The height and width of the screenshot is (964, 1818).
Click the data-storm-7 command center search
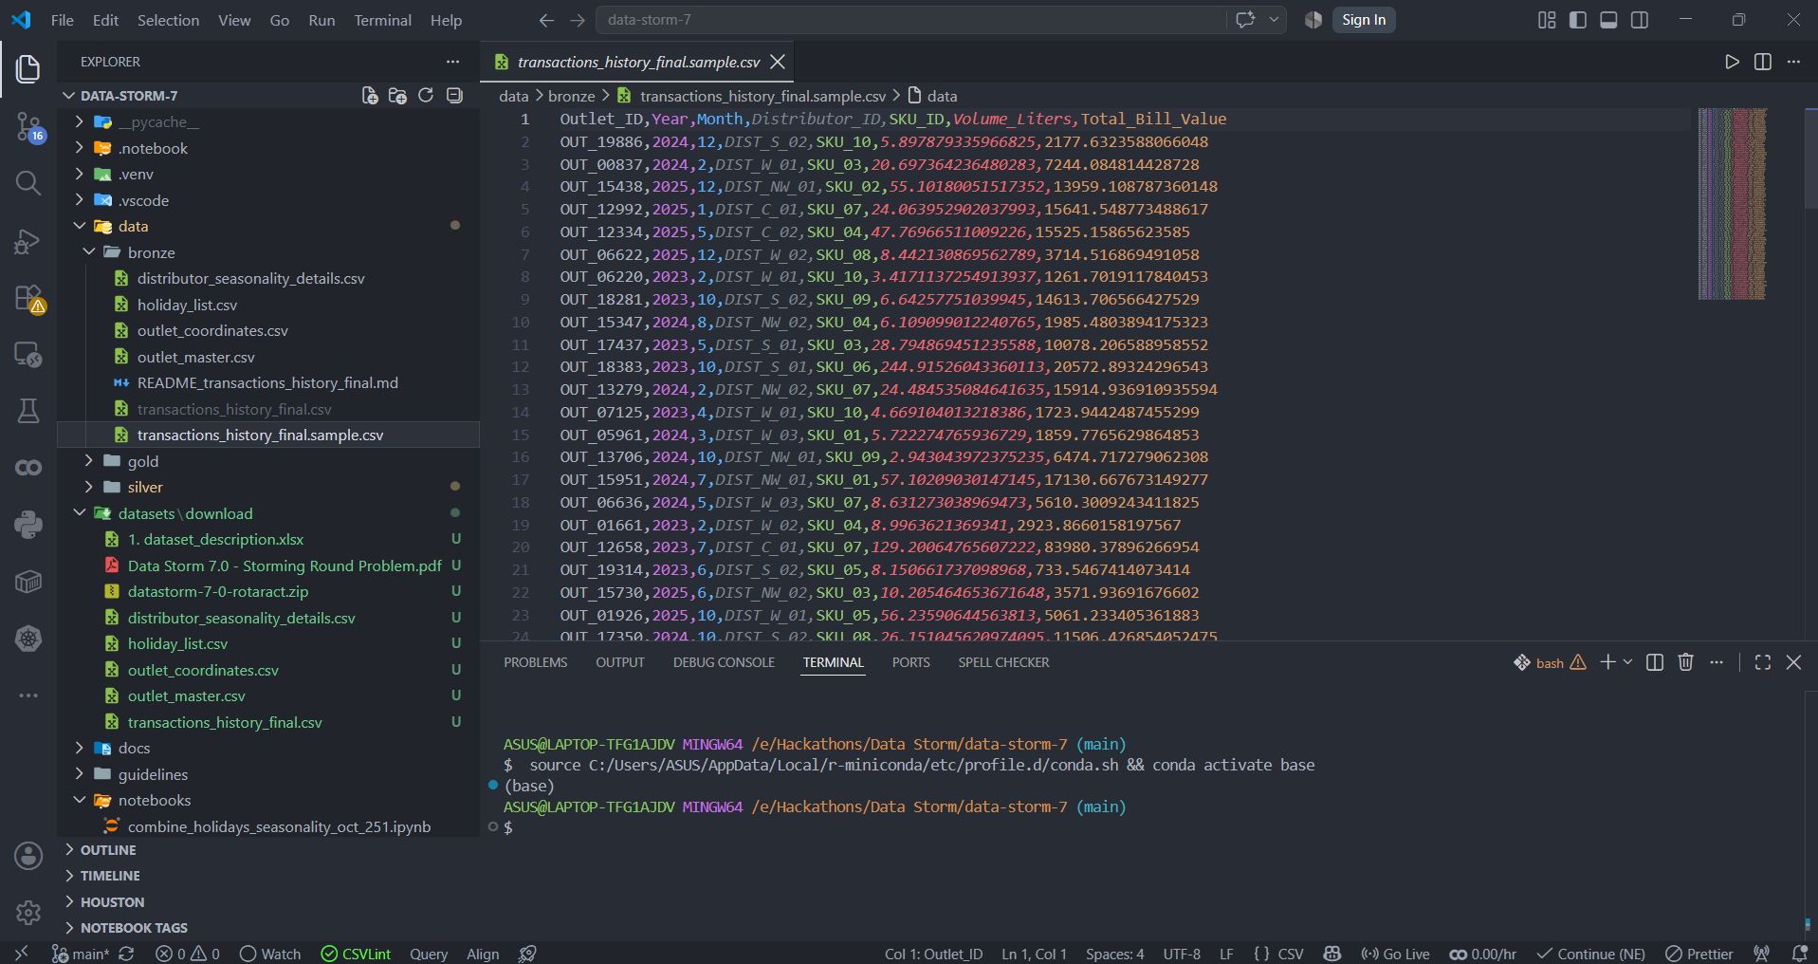pyautogui.click(x=910, y=20)
